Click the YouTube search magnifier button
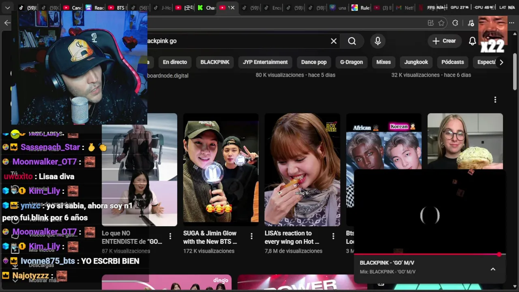This screenshot has width=519, height=292. 352,41
